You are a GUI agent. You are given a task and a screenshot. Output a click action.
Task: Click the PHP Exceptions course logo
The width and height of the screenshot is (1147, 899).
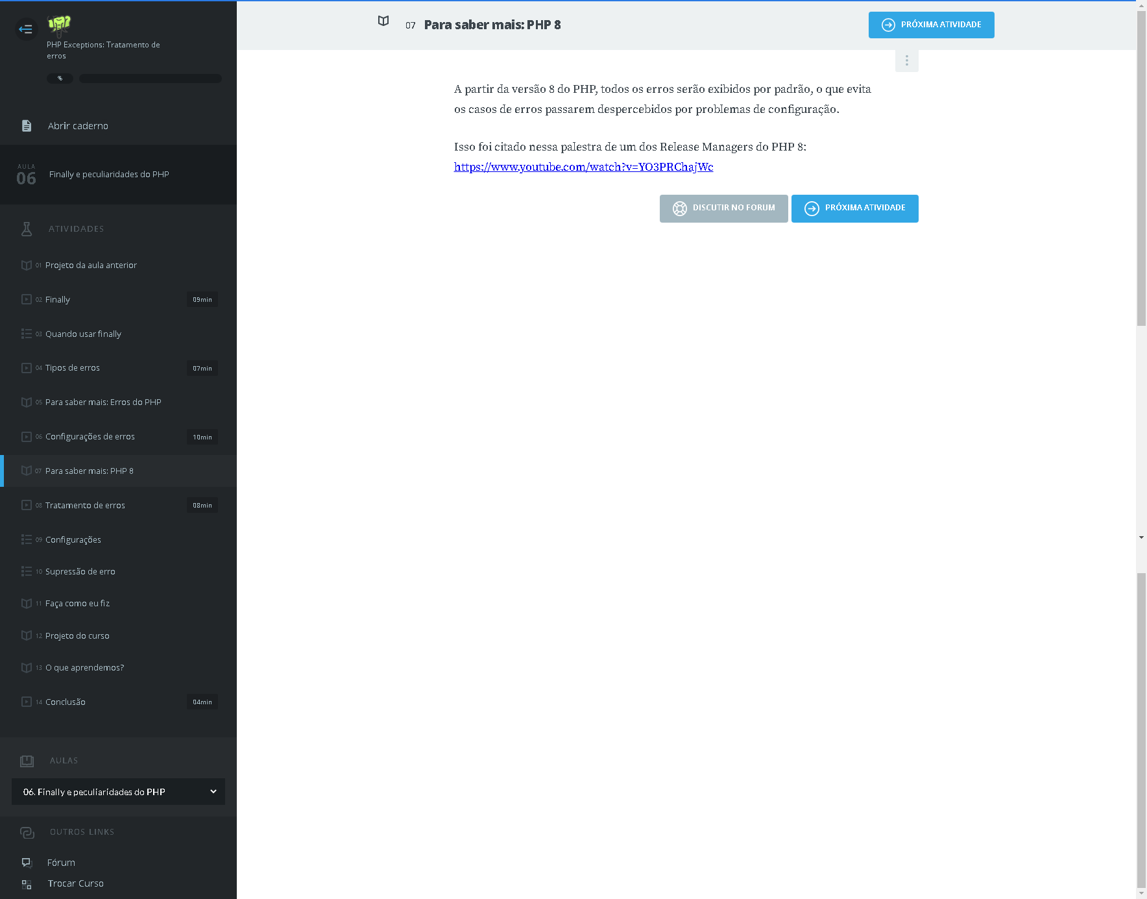pos(59,25)
